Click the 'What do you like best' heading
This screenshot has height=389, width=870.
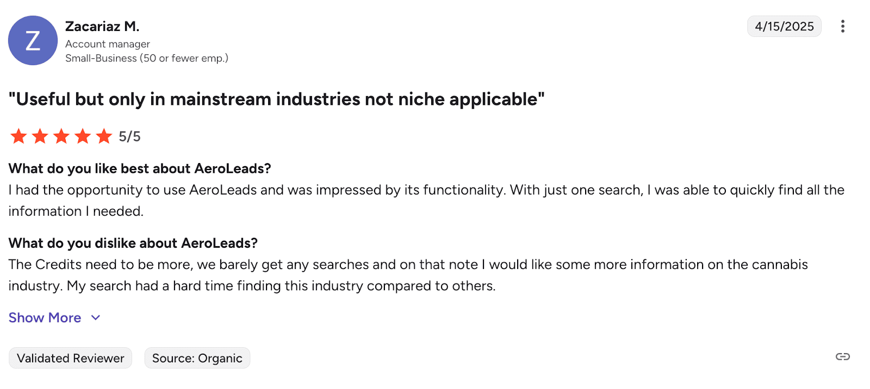coord(140,168)
